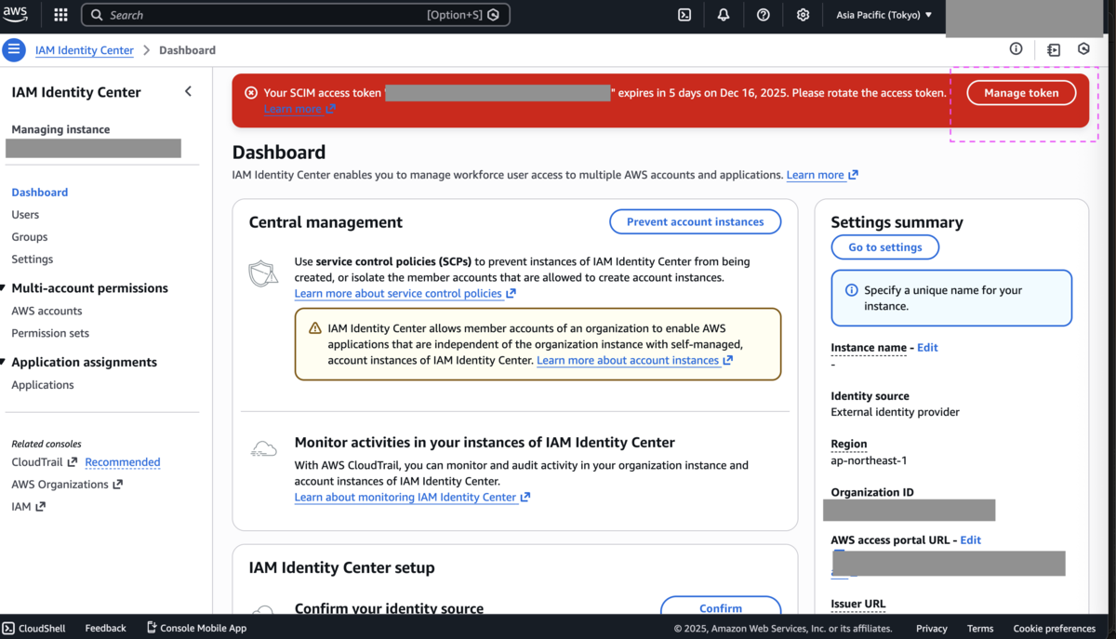Click the warning triangle icon in the yellow alert
1116x639 pixels.
(314, 328)
